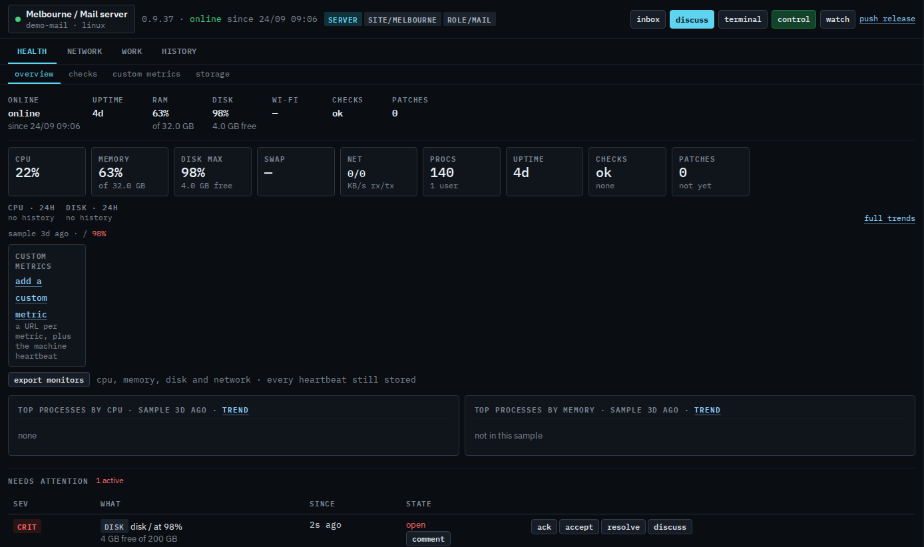Click the CHECKS ok card
924x547 pixels.
627,172
